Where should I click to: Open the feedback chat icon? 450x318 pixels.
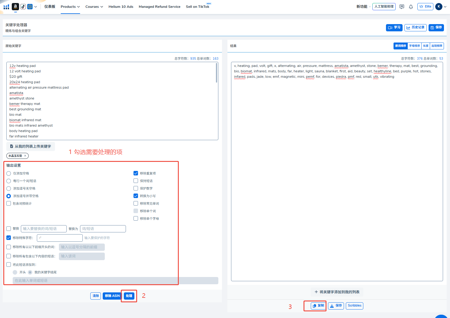tap(402, 7)
